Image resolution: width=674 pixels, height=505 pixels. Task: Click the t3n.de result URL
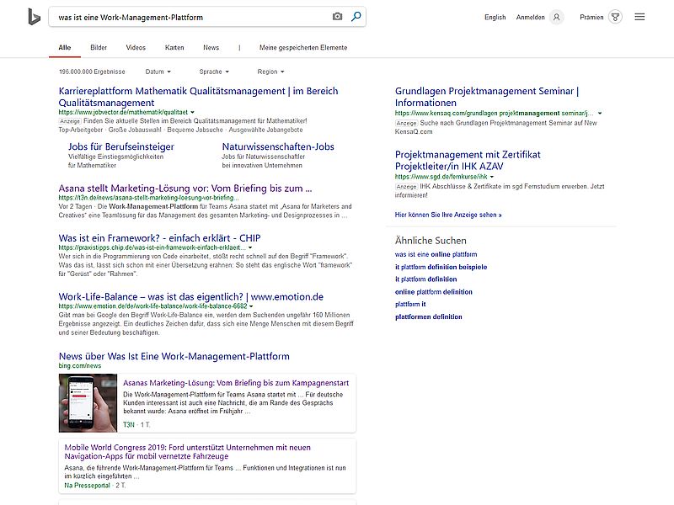point(148,198)
